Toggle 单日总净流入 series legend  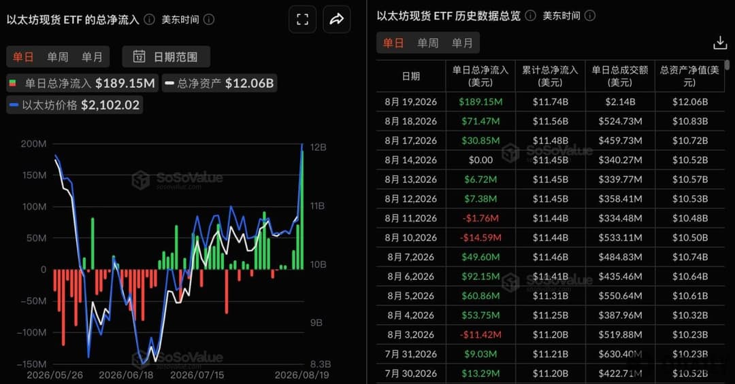coord(82,84)
